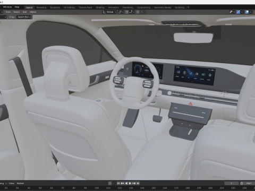Add a new workspace with plus icon

pos(188,7)
